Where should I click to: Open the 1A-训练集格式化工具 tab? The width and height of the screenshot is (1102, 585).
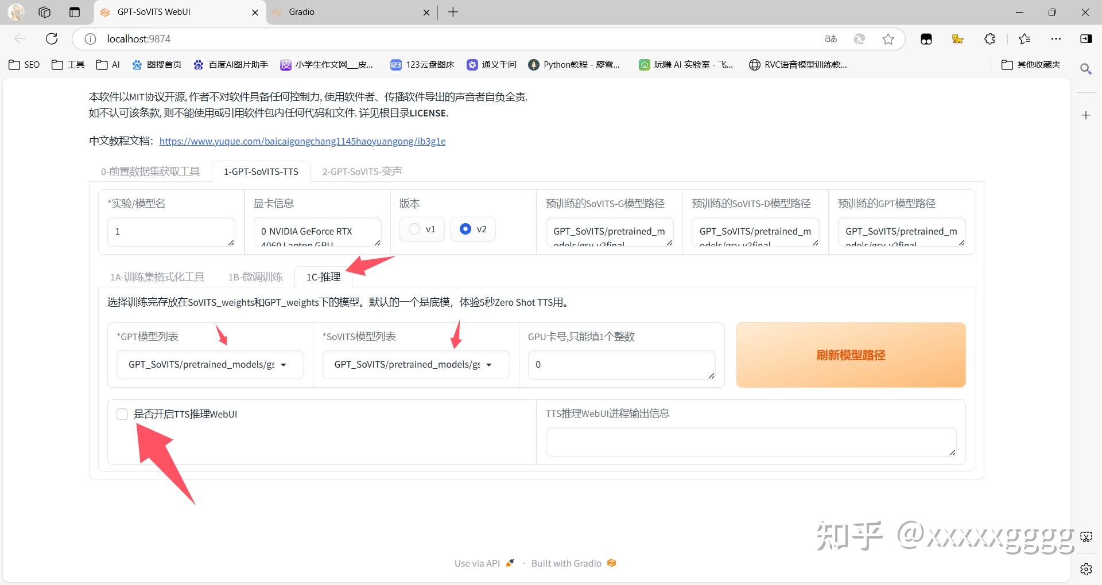157,276
